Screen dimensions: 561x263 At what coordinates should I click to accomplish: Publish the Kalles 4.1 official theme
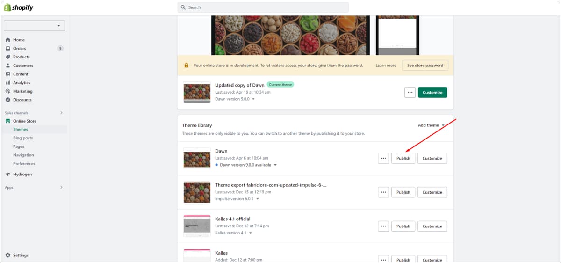[x=403, y=226]
